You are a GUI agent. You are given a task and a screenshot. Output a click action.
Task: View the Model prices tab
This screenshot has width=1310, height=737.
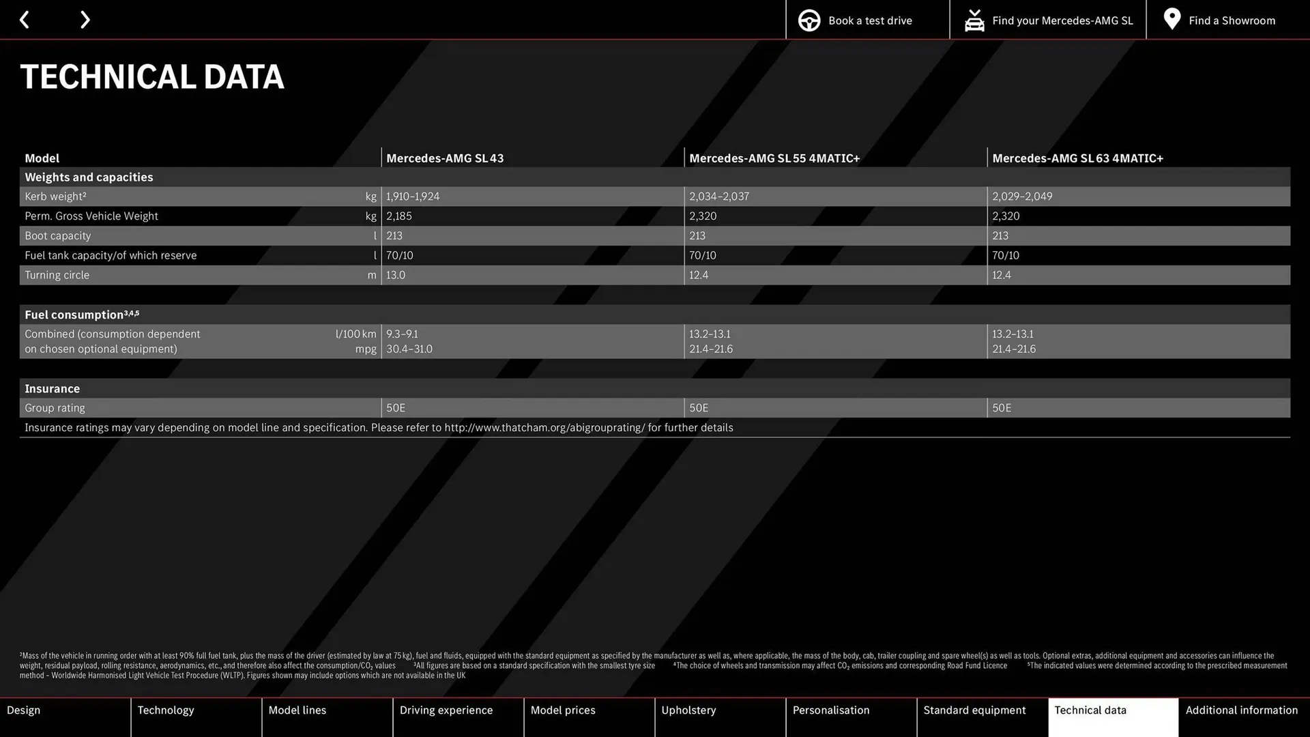(x=563, y=710)
